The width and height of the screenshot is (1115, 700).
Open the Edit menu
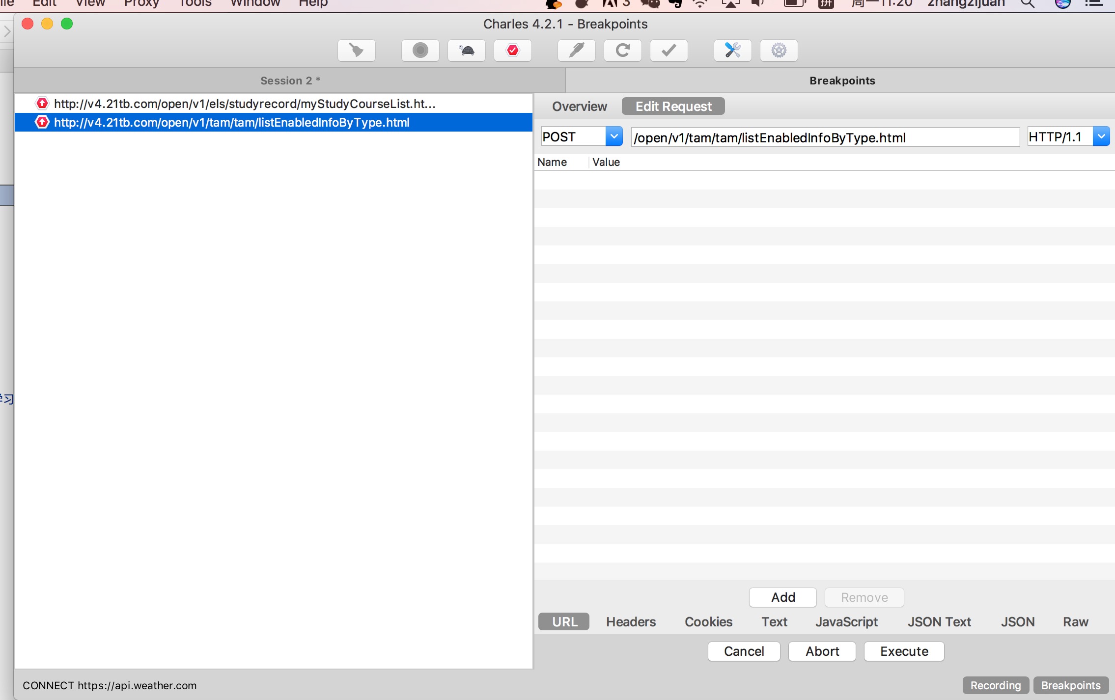[x=44, y=3]
